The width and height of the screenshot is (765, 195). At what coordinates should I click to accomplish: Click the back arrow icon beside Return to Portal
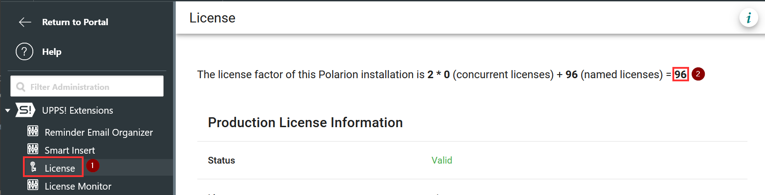(25, 22)
